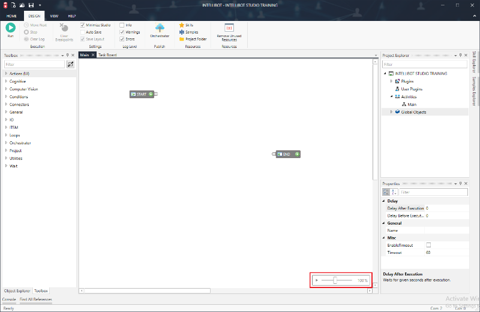Screen dimensions: 480x312
Task: Expand the Actions (UI) toolbox category
Action: tap(6, 74)
